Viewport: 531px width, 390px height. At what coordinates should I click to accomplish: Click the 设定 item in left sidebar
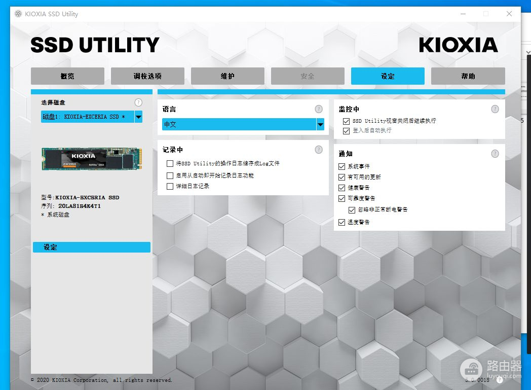[x=91, y=247]
